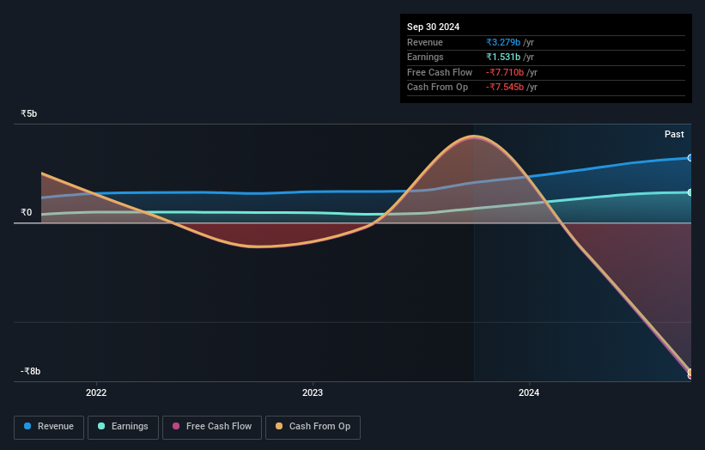This screenshot has height=450, width=705.
Task: Select the Cash From Op endpoint marker
Action: click(x=690, y=372)
